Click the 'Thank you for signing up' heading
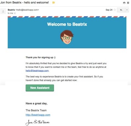Image resolution: width=131 pixels, height=126 pixels. click(x=40, y=58)
